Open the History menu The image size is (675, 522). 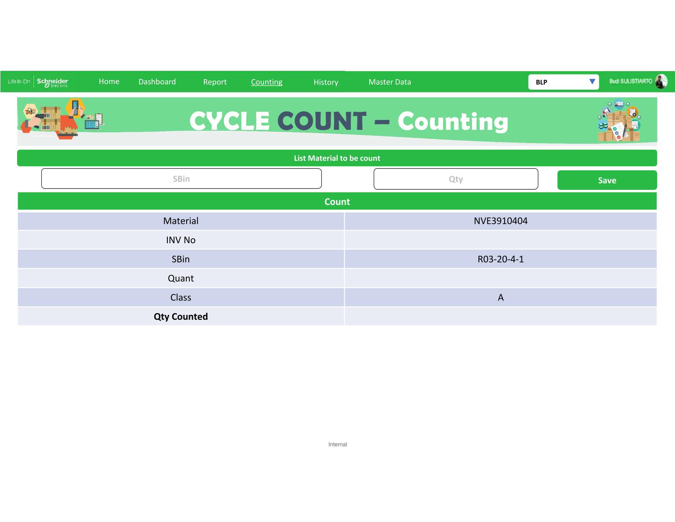(x=326, y=82)
